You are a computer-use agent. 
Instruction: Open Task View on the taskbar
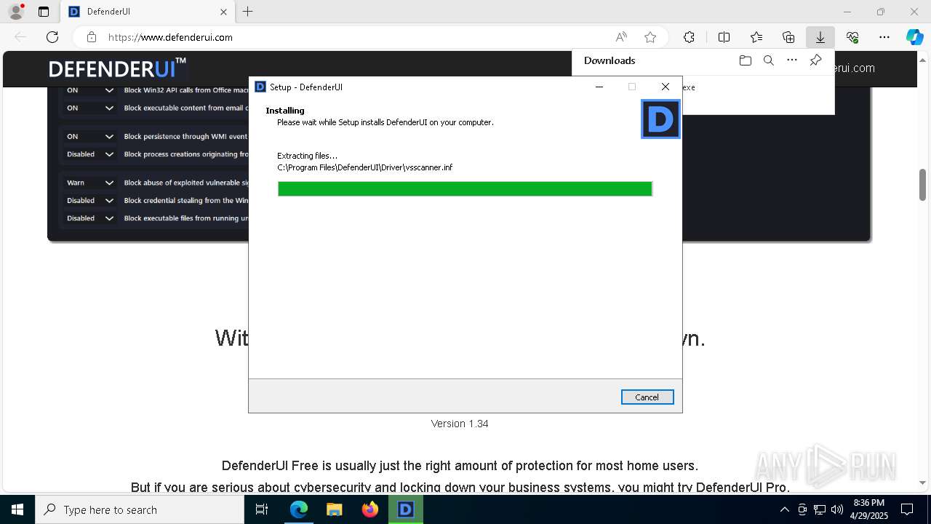[x=262, y=509]
